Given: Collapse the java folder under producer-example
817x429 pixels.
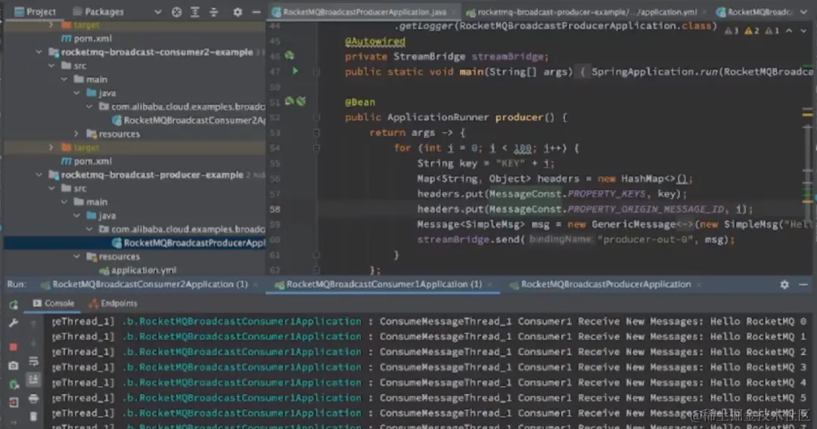Looking at the screenshot, I should tap(76, 215).
